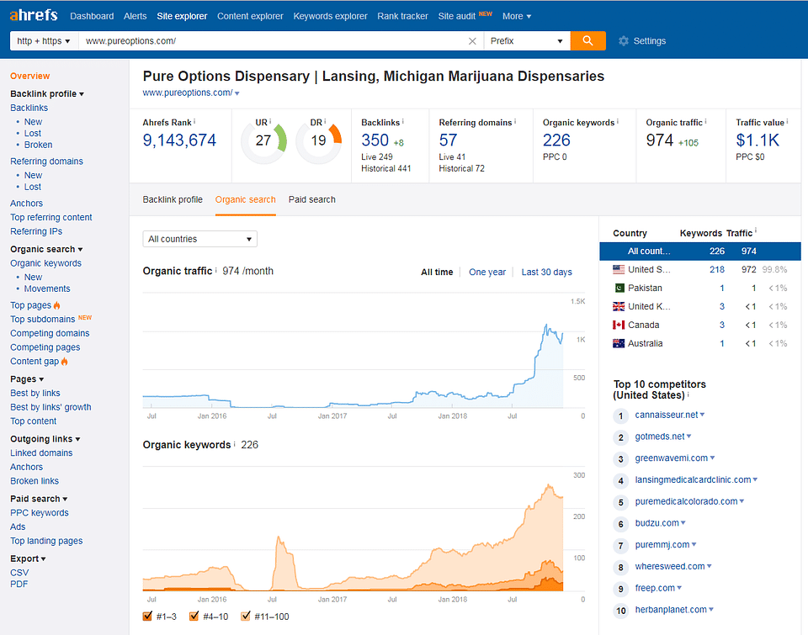Click the ahrefs logo
The width and height of the screenshot is (808, 635).
coord(34,15)
